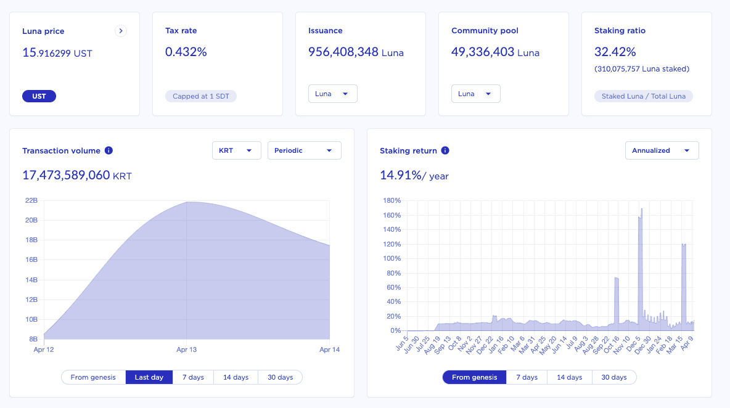Select 14 days for Transaction volume

236,377
